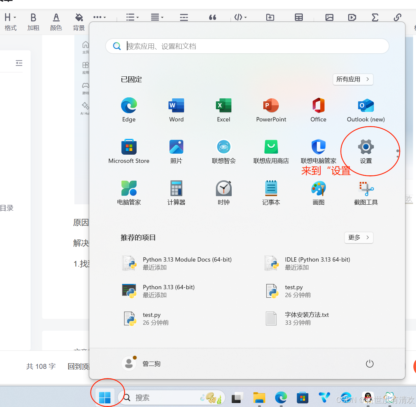The height and width of the screenshot is (407, 416).
Task: Open Outlook (new) app
Action: 366,110
